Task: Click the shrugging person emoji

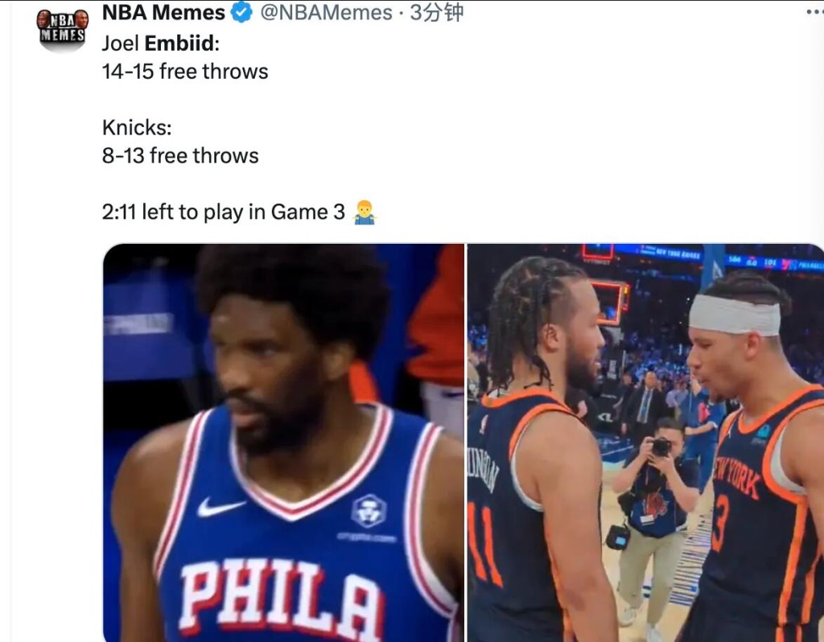Action: click(x=365, y=212)
